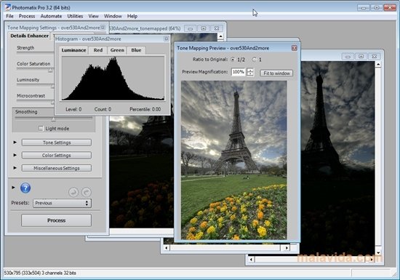
Task: Open the blue help question mark icon
Action: pos(25,188)
